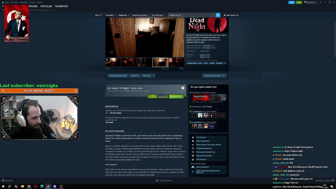Image resolution: width=336 pixels, height=189 pixels.
Task: Click İstek Listesine Ekle button
Action: [x=118, y=76]
